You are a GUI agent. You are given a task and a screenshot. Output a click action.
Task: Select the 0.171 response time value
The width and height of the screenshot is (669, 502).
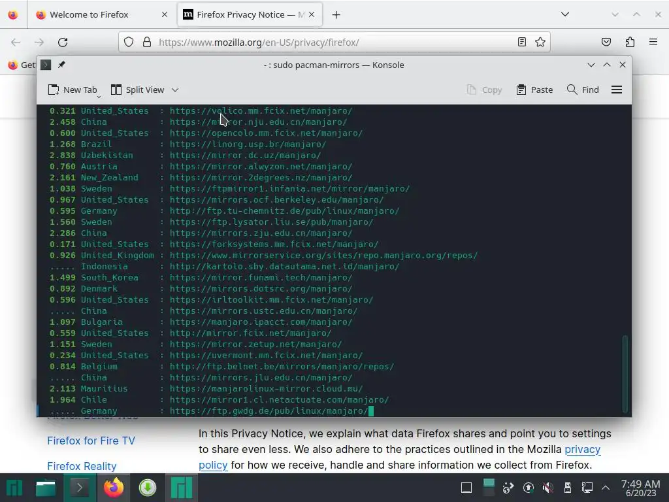[x=62, y=244]
